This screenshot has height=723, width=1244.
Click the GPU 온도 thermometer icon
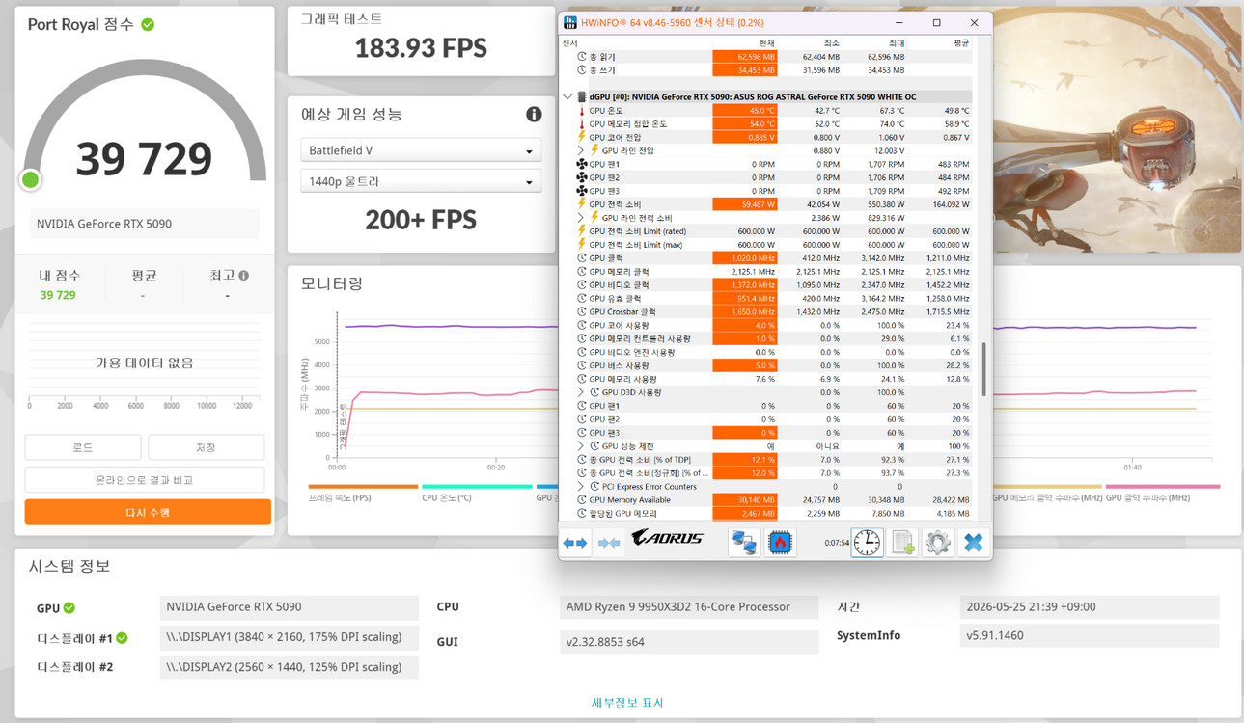(x=581, y=111)
